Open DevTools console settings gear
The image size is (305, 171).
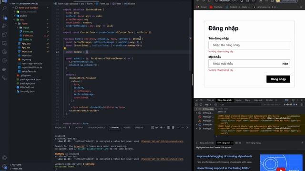(x=302, y=104)
